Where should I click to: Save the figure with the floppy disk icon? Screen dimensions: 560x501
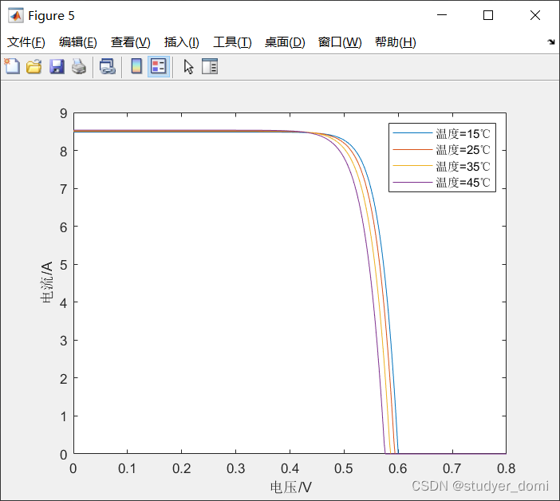pos(57,67)
